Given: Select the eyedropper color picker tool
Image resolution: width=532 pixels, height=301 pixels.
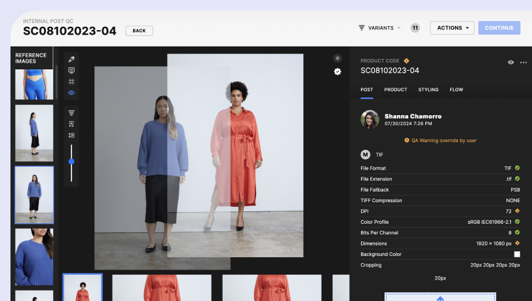Looking at the screenshot, I should 71,60.
